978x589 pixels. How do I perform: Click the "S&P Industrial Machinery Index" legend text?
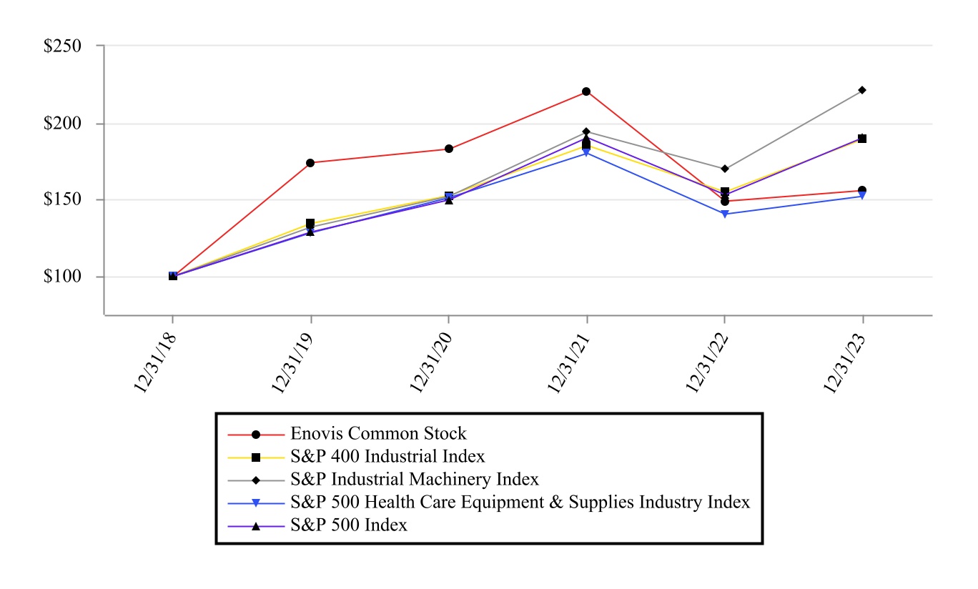pyautogui.click(x=415, y=480)
